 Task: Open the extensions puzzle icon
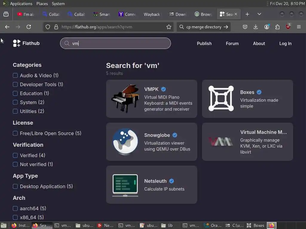click(277, 27)
